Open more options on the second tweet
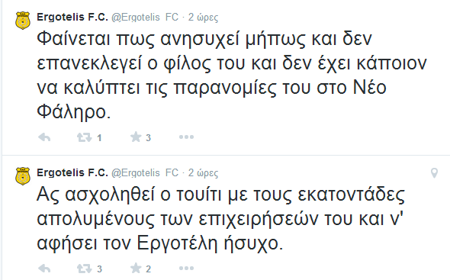Viewport: 450px width, 280px height. coord(186,269)
